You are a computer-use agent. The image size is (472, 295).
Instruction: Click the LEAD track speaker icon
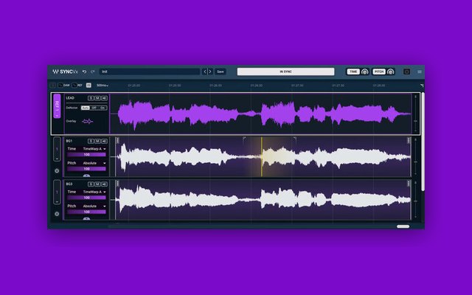[104, 98]
